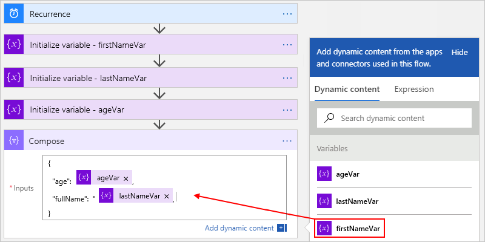485x242 pixels.
Task: Click the Compose action icon
Action: [14, 141]
